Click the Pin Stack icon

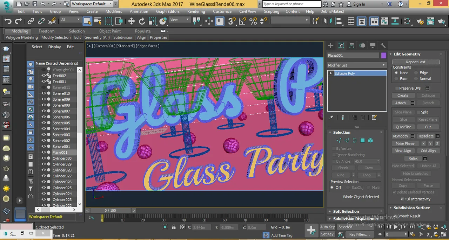tap(331, 118)
